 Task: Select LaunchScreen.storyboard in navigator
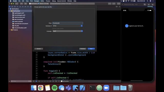pyautogui.click(x=21, y=24)
